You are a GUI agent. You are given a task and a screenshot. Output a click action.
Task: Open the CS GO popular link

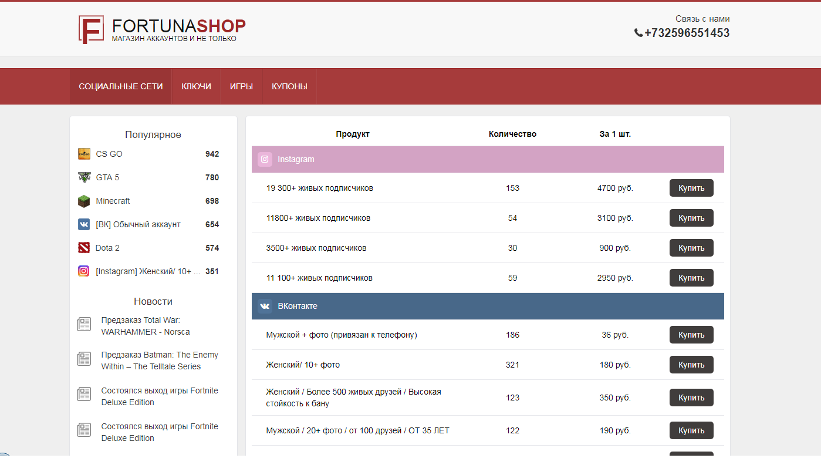pyautogui.click(x=109, y=154)
